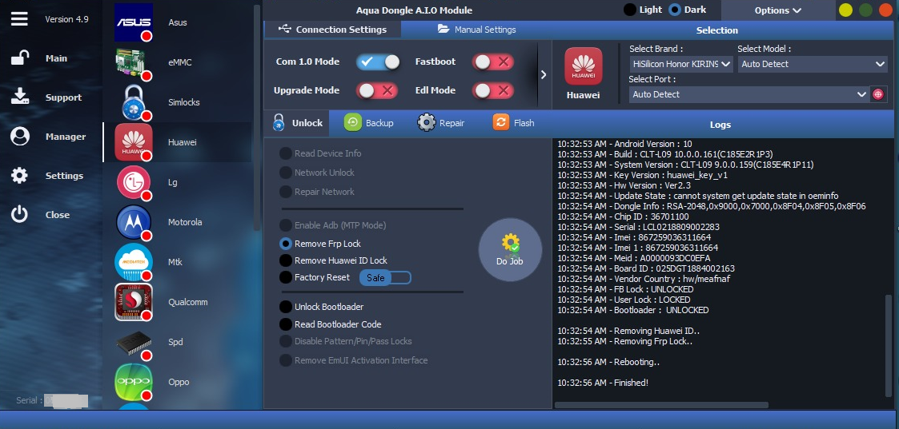Switch to the Backup tab

click(369, 123)
